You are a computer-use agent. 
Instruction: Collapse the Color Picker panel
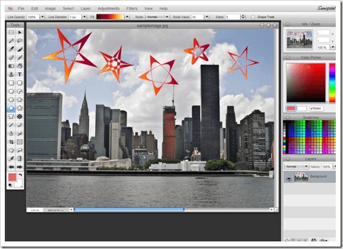point(288,58)
